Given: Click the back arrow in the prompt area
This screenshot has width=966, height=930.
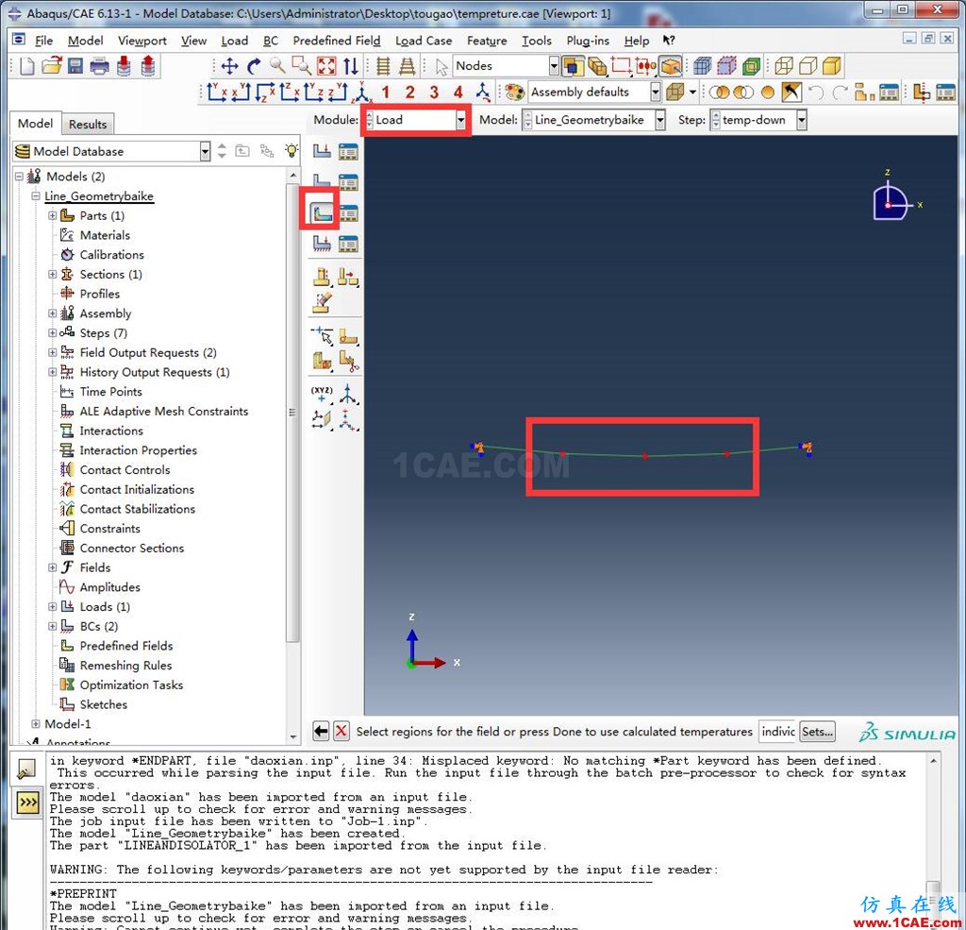Looking at the screenshot, I should coord(321,732).
